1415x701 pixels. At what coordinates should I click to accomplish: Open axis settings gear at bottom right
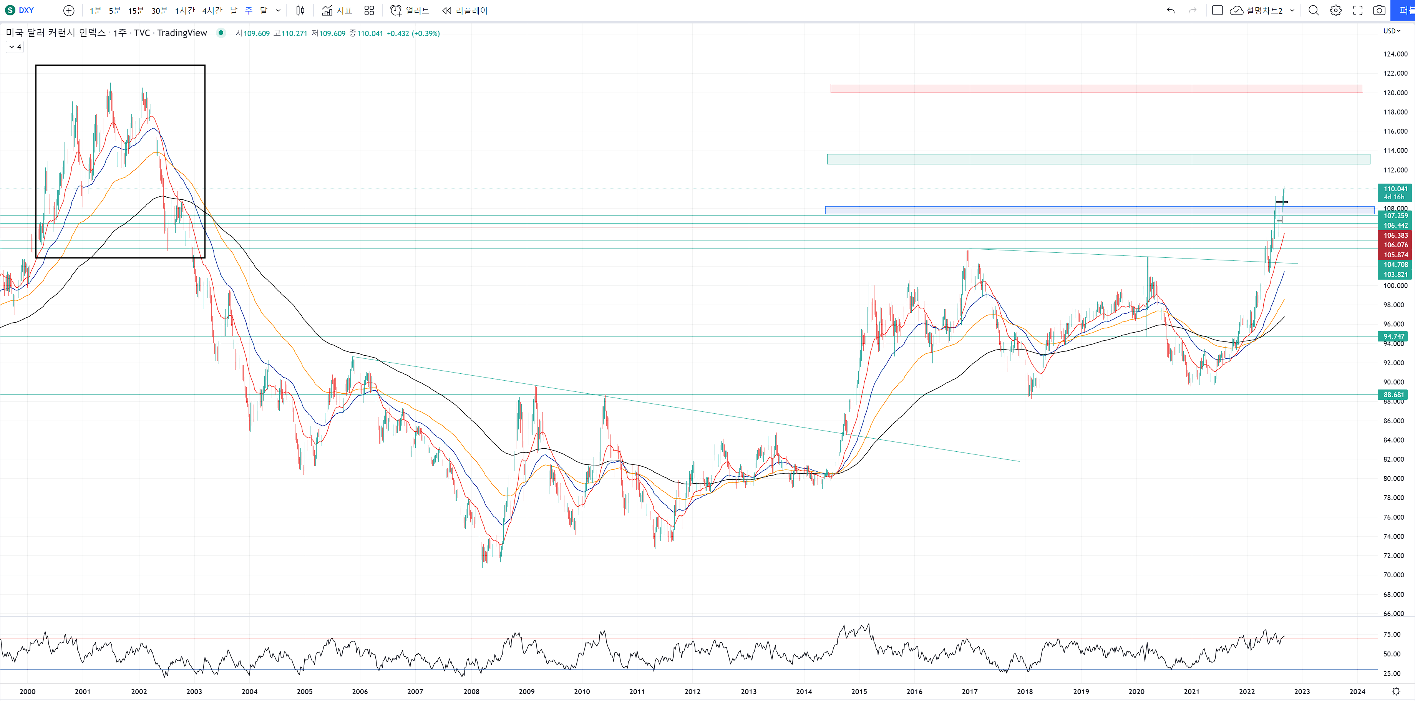(x=1396, y=691)
